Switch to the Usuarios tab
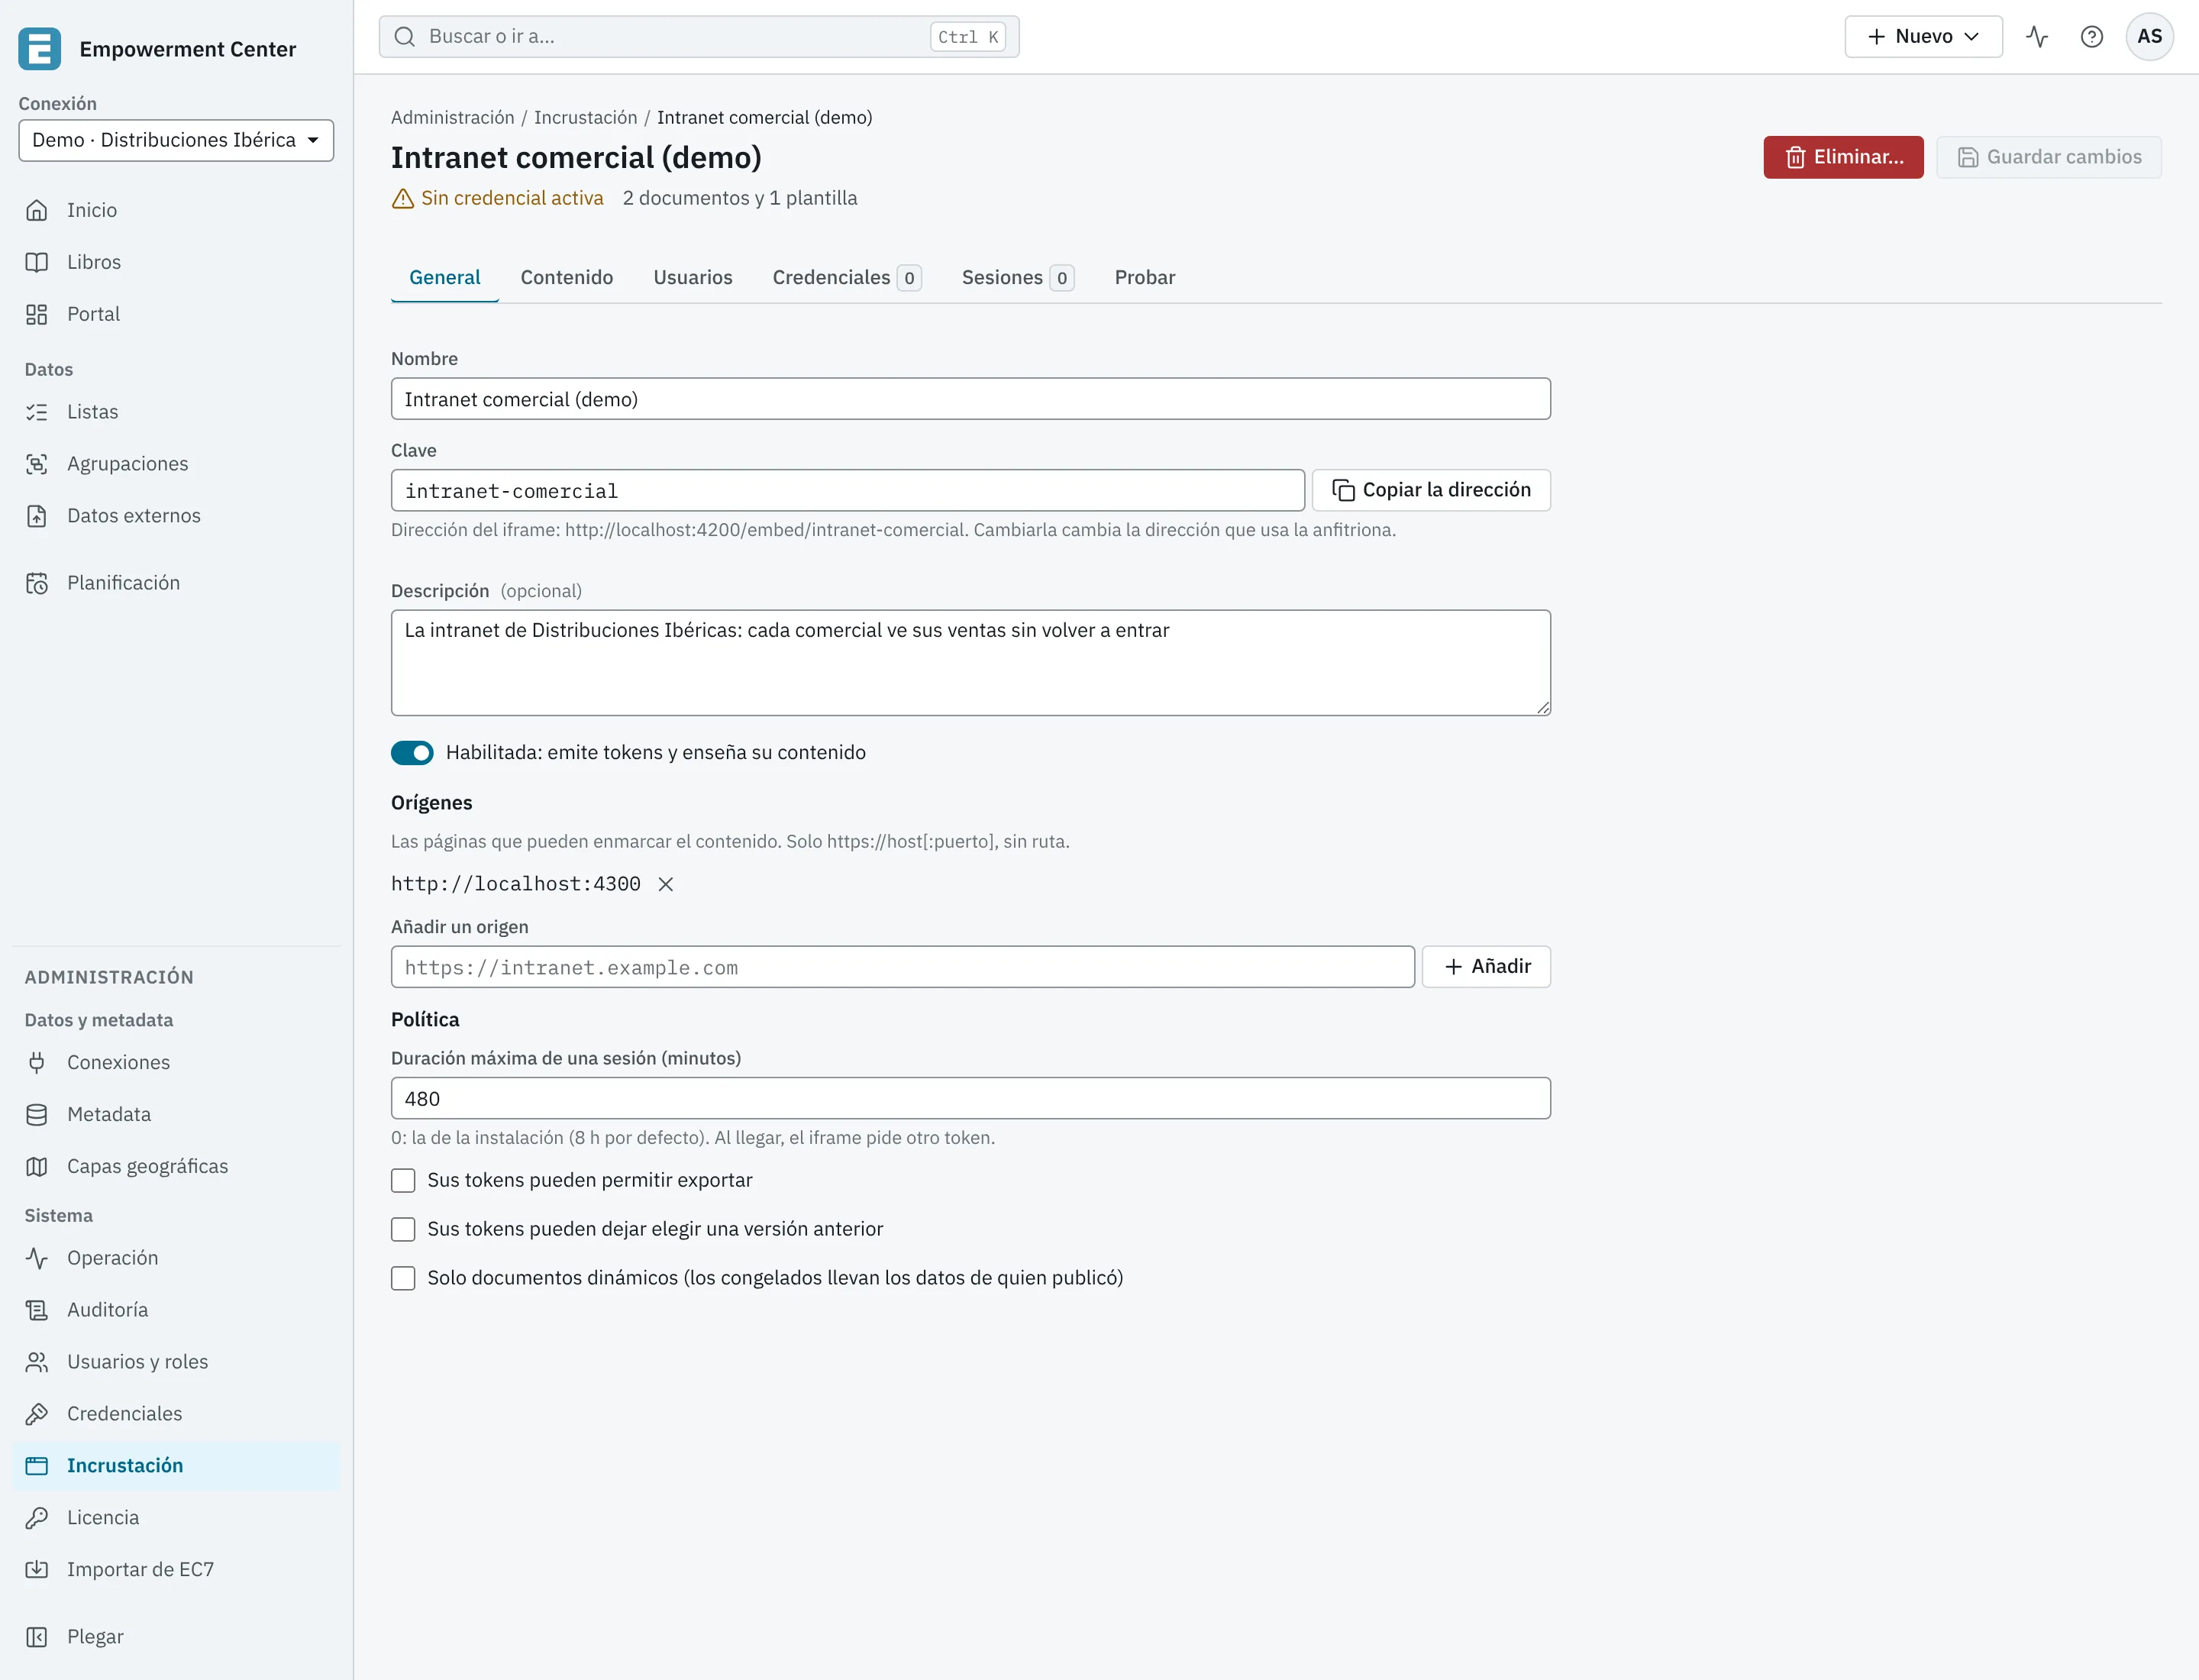This screenshot has height=1680, width=2199. [x=693, y=278]
